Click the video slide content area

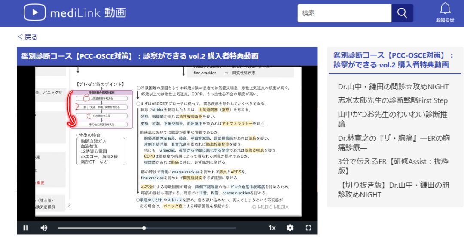click(168, 141)
